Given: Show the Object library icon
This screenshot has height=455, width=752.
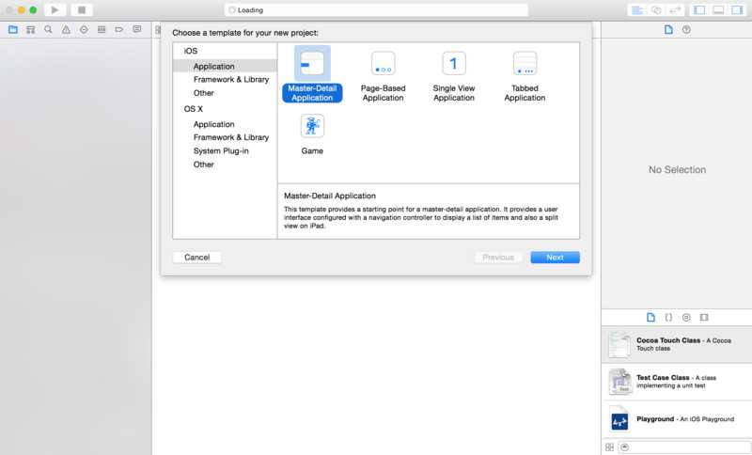Looking at the screenshot, I should (686, 318).
